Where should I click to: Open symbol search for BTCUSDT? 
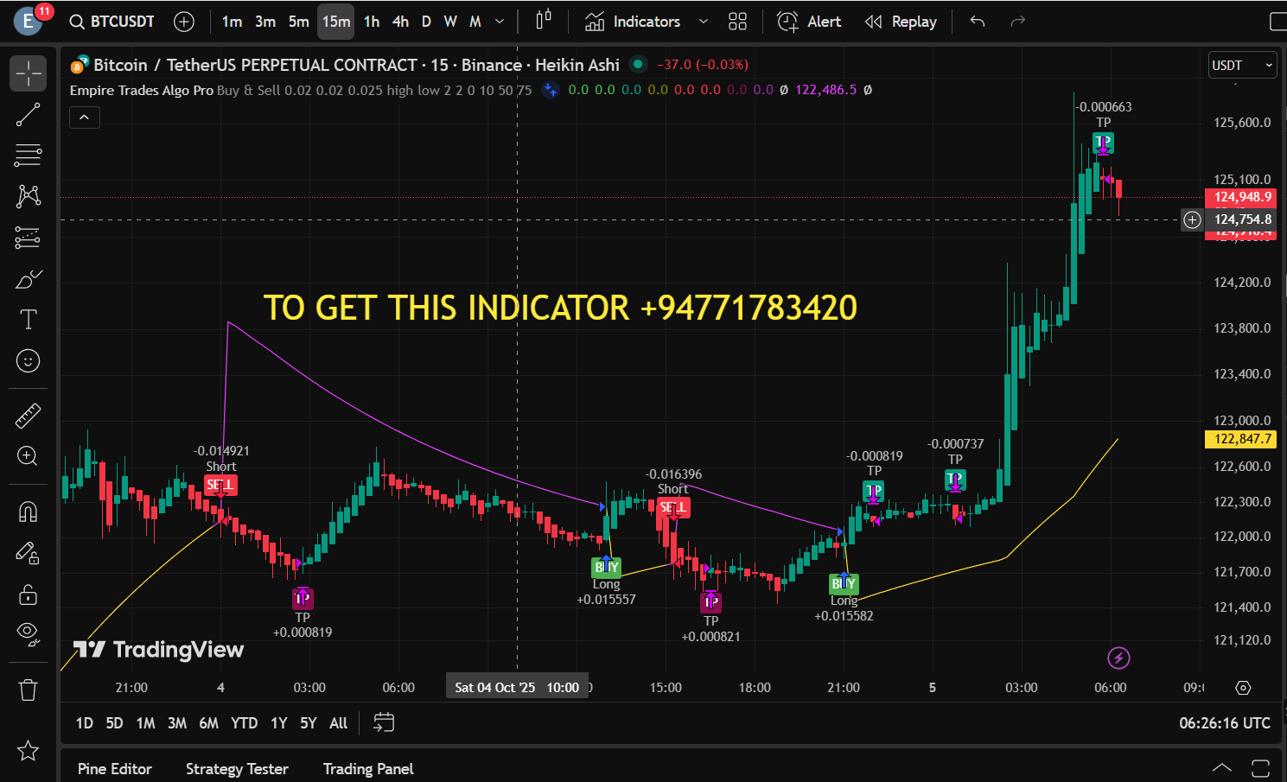(112, 22)
